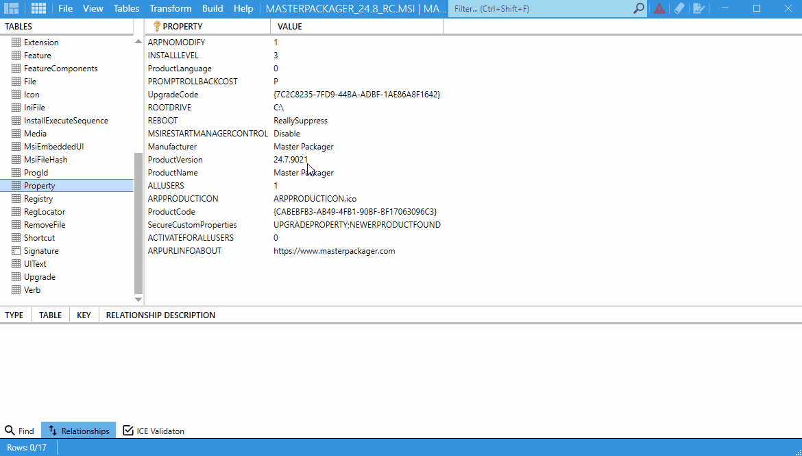
Task: Select the ARPPRODUCTICON.ico value cell
Action: coord(315,199)
